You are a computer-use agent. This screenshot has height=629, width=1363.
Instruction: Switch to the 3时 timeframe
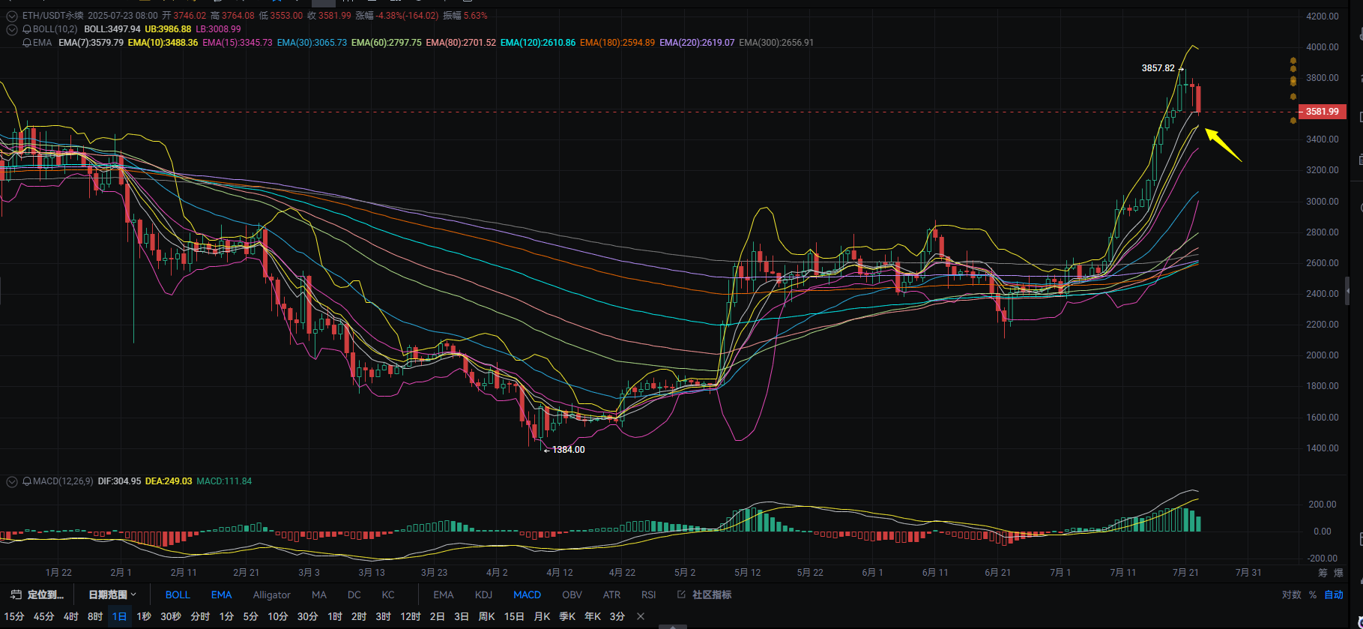pyautogui.click(x=383, y=616)
